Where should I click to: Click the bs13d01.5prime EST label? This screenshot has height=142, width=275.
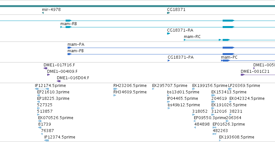tap(183, 92)
